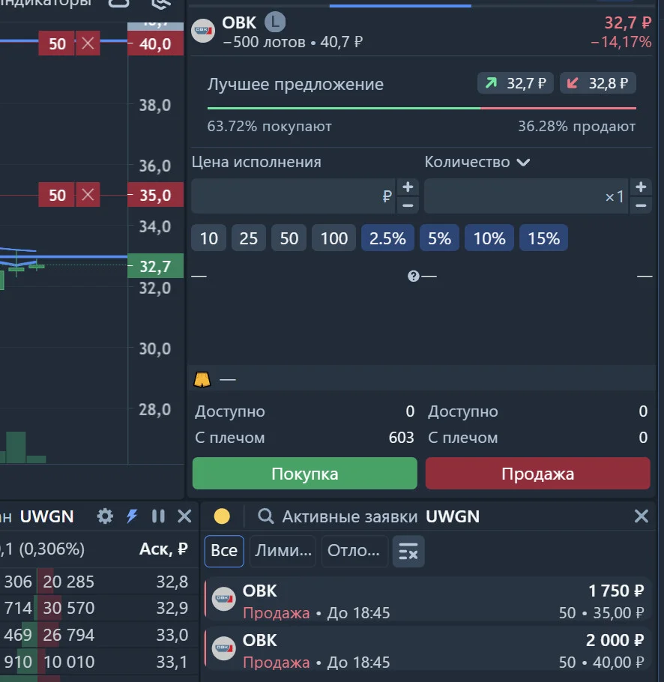This screenshot has width=664, height=682.
Task: Pick the 15% quantity preset
Action: pos(543,238)
